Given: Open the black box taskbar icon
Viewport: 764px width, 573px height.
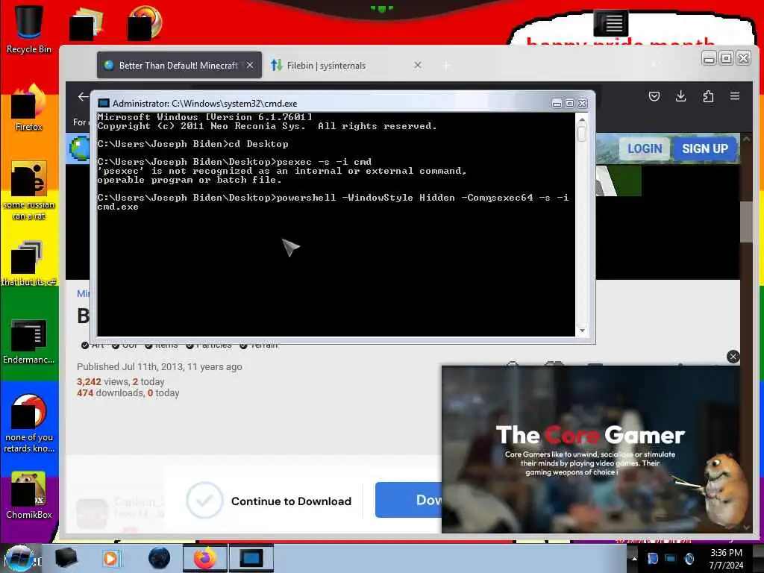Looking at the screenshot, I should coord(66,558).
